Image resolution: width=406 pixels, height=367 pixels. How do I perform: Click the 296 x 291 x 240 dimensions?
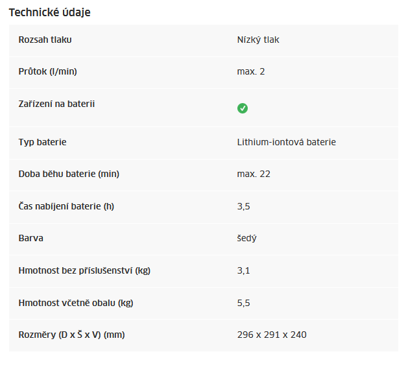(x=272, y=335)
